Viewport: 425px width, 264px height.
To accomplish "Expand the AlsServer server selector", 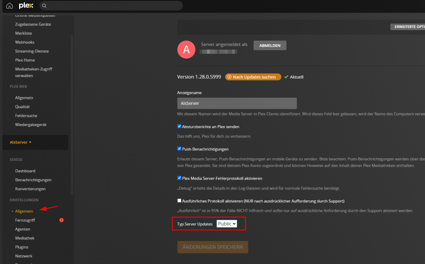I will coord(20,142).
